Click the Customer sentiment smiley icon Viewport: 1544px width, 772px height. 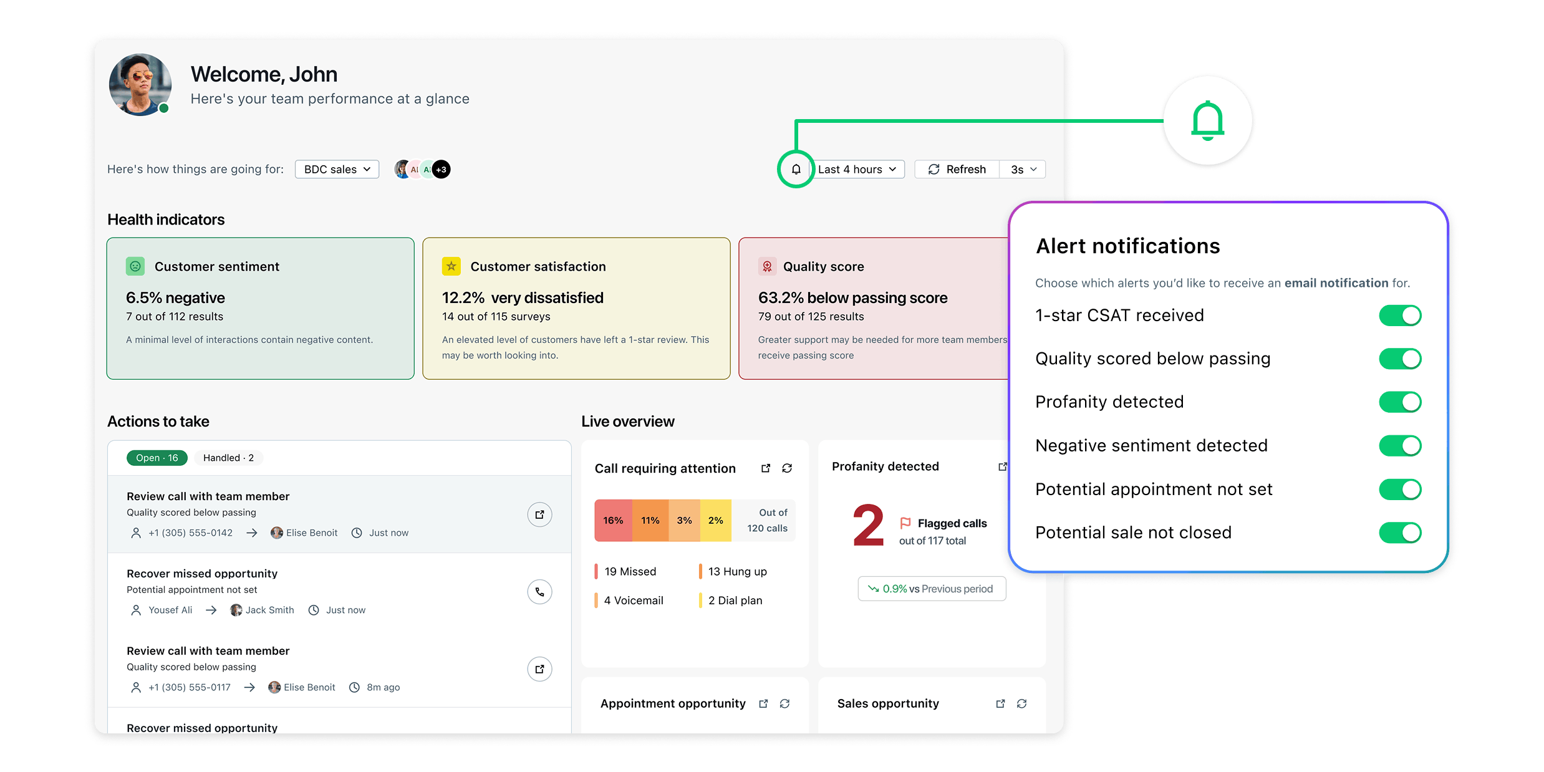click(x=135, y=266)
